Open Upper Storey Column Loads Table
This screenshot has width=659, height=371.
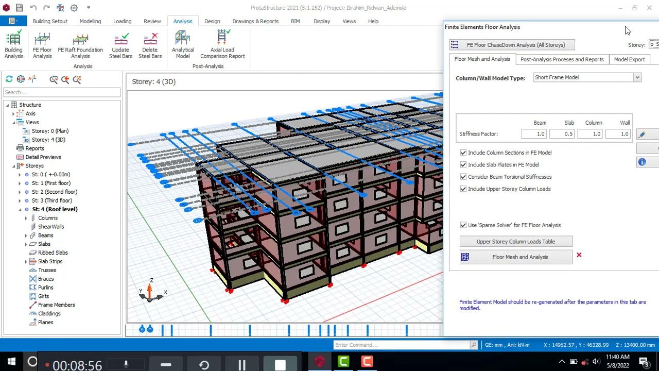tap(516, 241)
